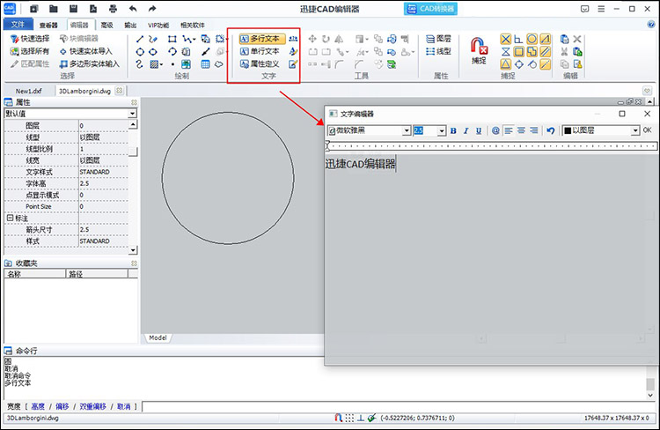Switch to the 输出 ribbon tab
This screenshot has height=430, width=660.
(130, 26)
